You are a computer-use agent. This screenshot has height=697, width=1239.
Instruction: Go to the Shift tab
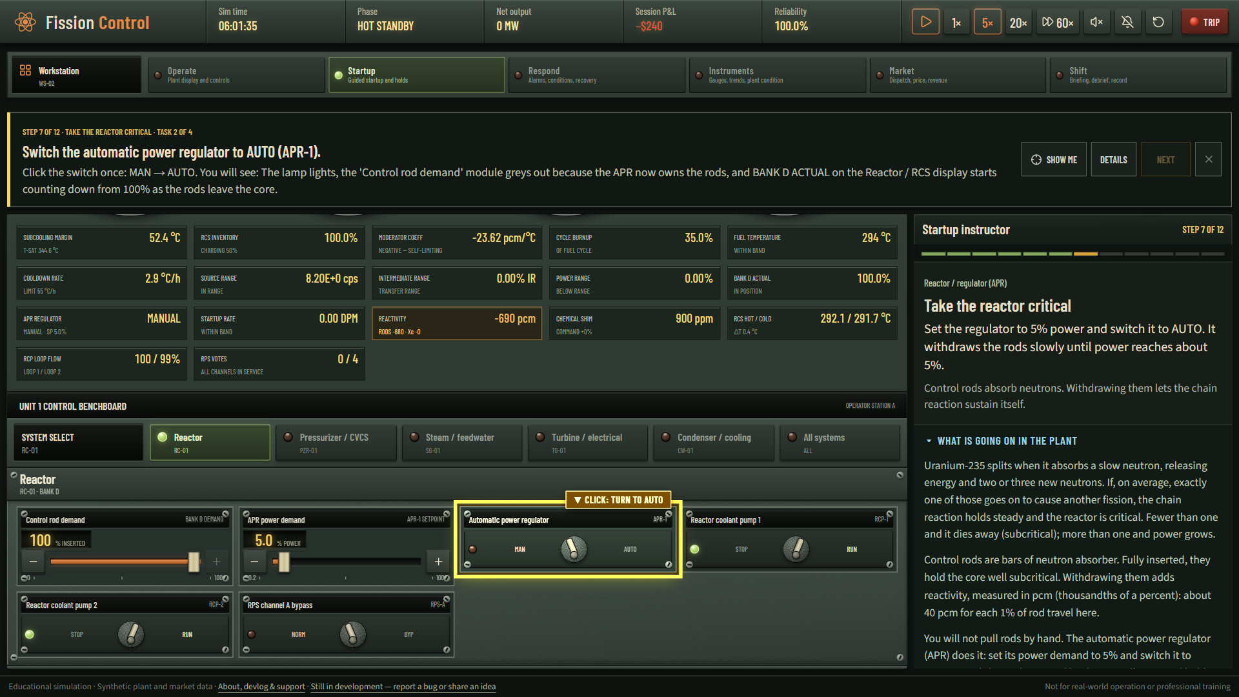click(x=1138, y=75)
